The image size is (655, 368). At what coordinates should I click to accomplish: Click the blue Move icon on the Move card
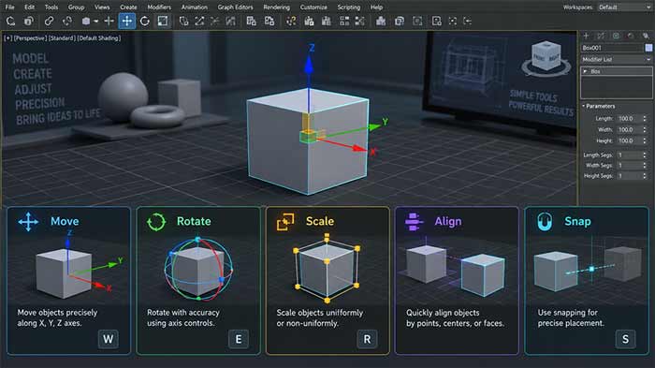[x=28, y=222]
